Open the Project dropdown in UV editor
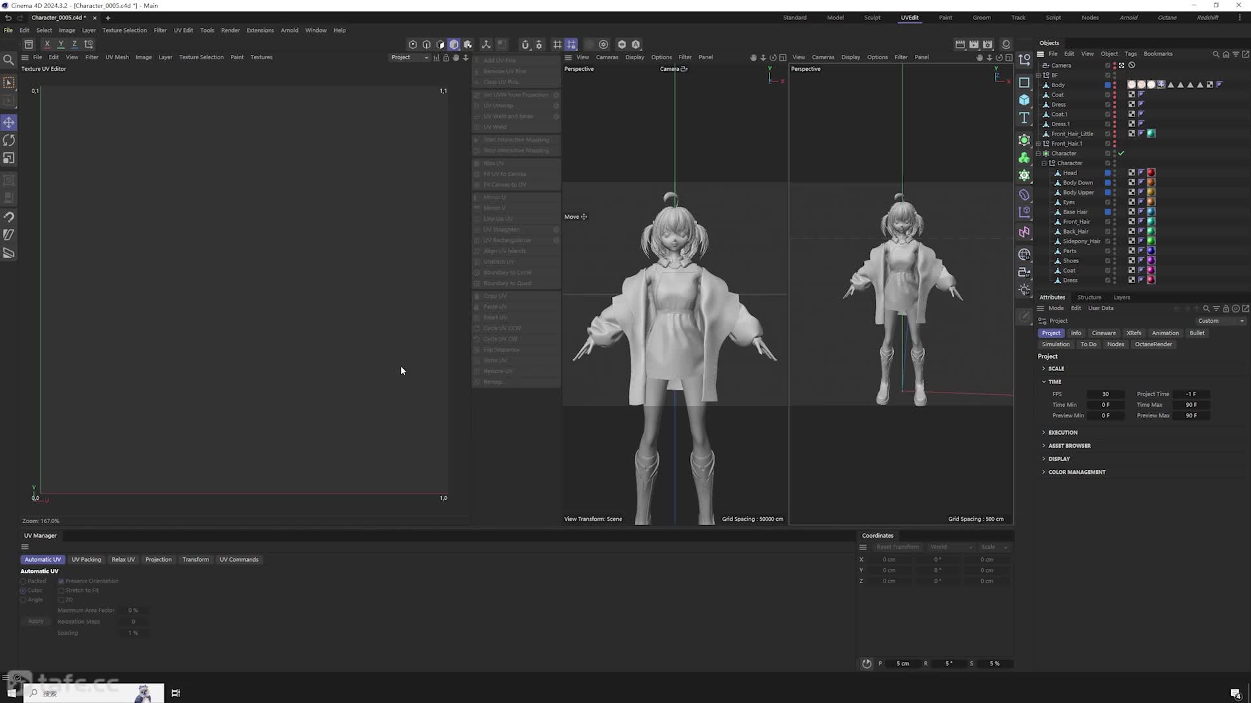 tap(410, 57)
